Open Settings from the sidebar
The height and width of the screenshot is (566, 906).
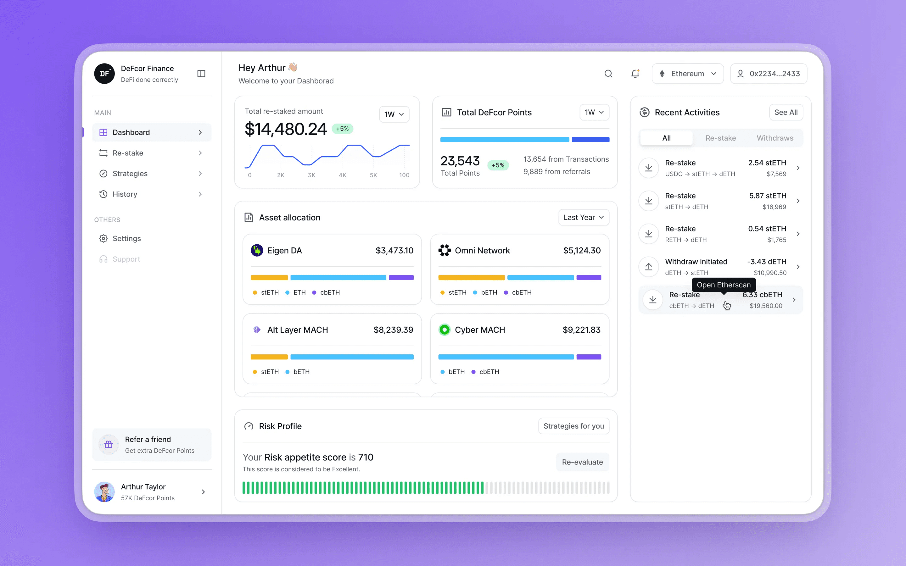(x=126, y=238)
